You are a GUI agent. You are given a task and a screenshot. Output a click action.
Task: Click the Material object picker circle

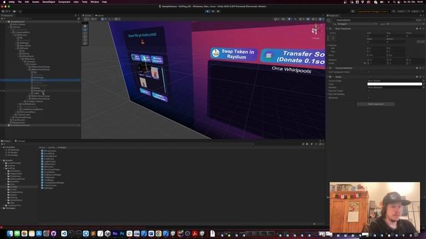pos(423,88)
